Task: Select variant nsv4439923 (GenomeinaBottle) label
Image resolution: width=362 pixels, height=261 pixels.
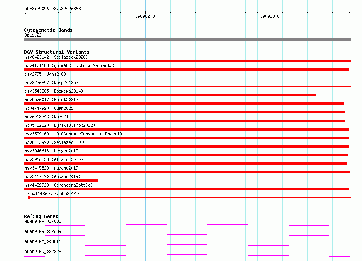Action: point(59,185)
